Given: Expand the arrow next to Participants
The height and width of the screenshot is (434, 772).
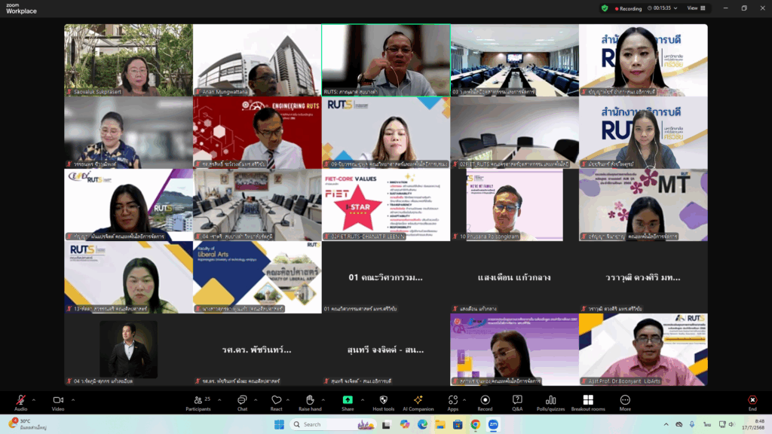Looking at the screenshot, I should pos(219,400).
